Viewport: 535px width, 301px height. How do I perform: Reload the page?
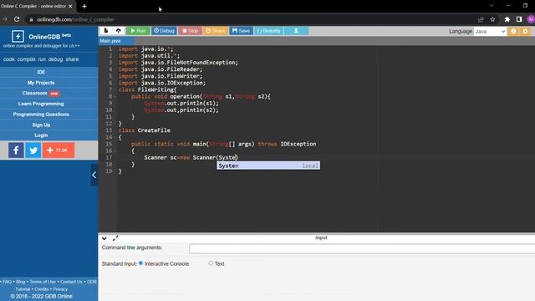coord(17,19)
